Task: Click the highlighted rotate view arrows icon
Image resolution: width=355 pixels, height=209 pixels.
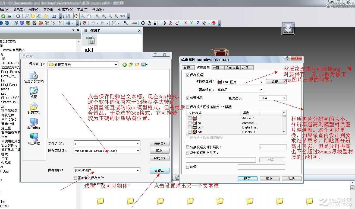Action: click(x=76, y=16)
